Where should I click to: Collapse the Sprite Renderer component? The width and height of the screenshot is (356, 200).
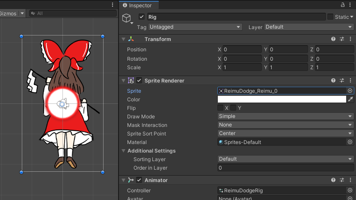pos(124,80)
